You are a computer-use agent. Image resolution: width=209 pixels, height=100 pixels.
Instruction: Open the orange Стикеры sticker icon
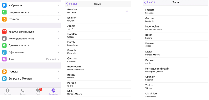pos(4,19)
